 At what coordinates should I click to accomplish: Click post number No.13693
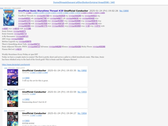(82, 92)
